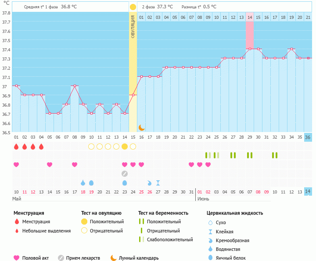Click the pink phase-two day 14 header cell

(249, 17)
